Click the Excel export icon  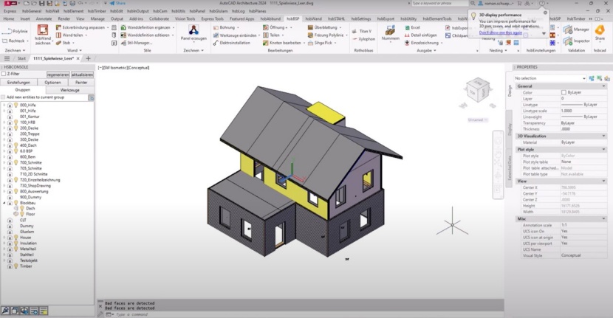pos(407,27)
